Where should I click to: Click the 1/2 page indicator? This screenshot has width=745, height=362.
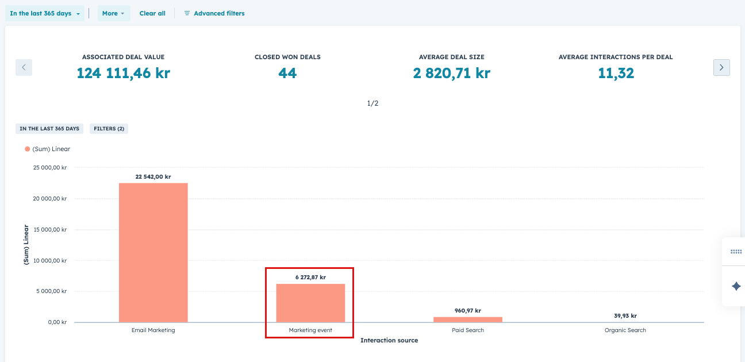point(373,103)
